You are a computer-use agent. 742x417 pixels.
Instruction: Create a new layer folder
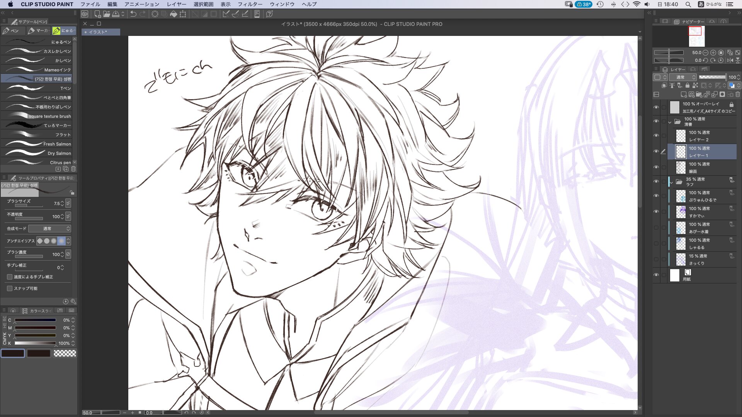699,95
